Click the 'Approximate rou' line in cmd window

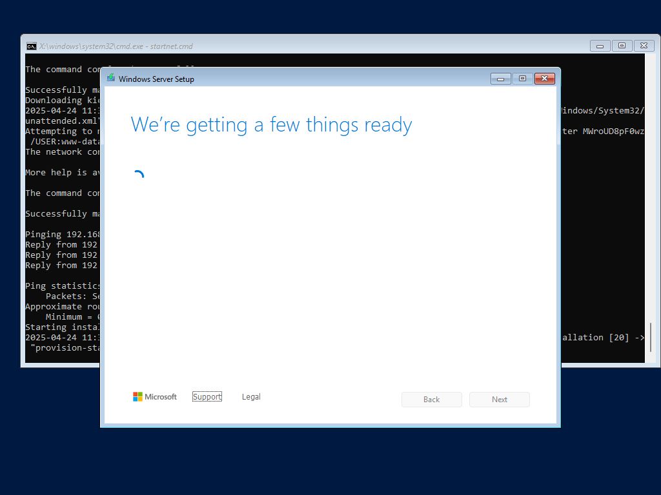(x=63, y=306)
